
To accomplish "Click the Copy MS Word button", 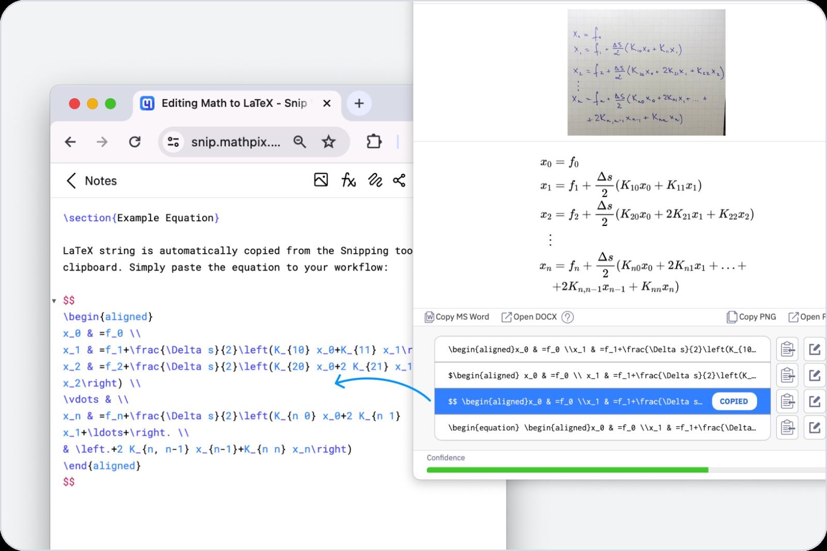I will 456,317.
